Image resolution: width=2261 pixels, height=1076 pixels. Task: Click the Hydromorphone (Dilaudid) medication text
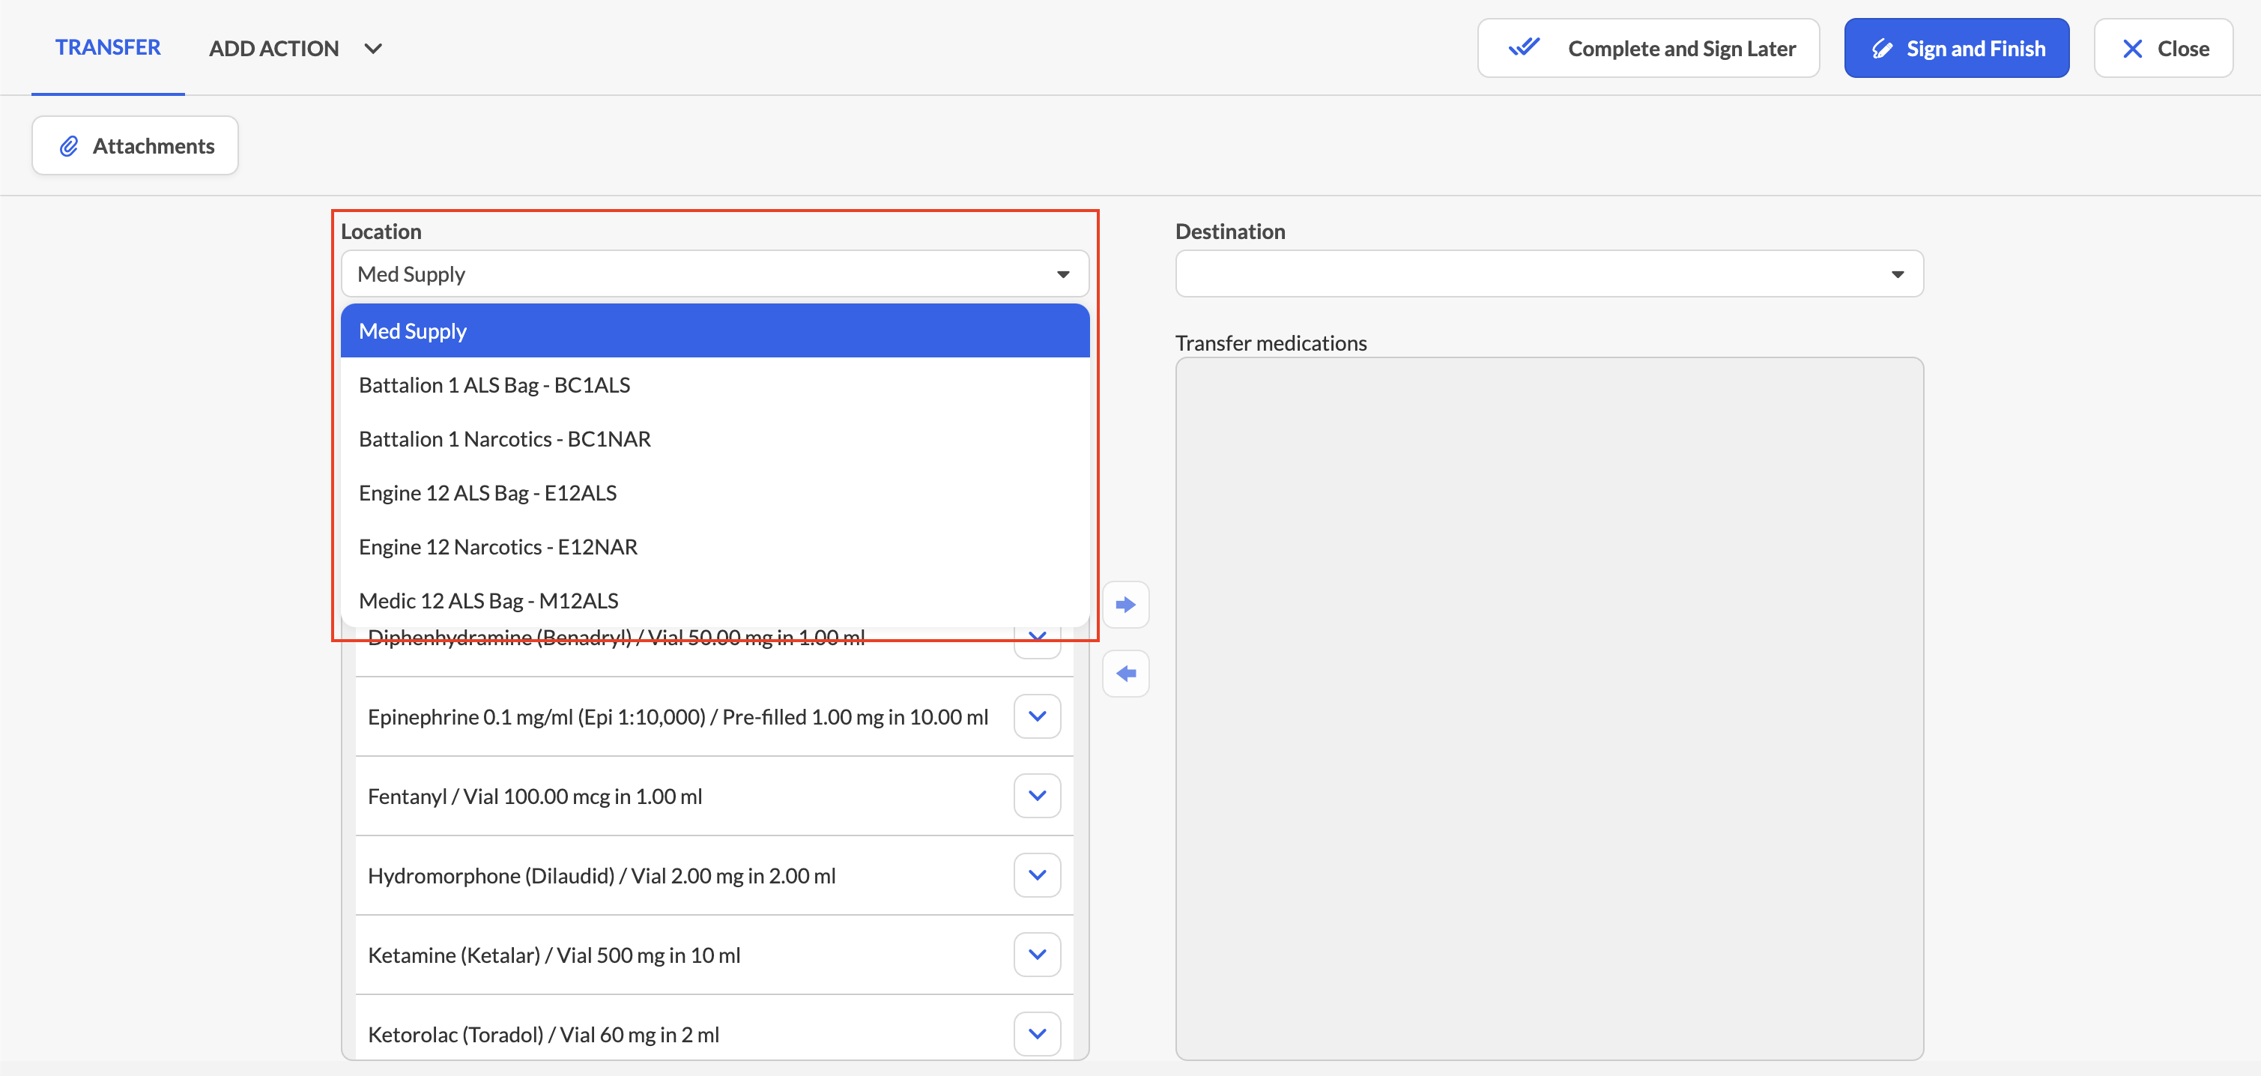602,876
